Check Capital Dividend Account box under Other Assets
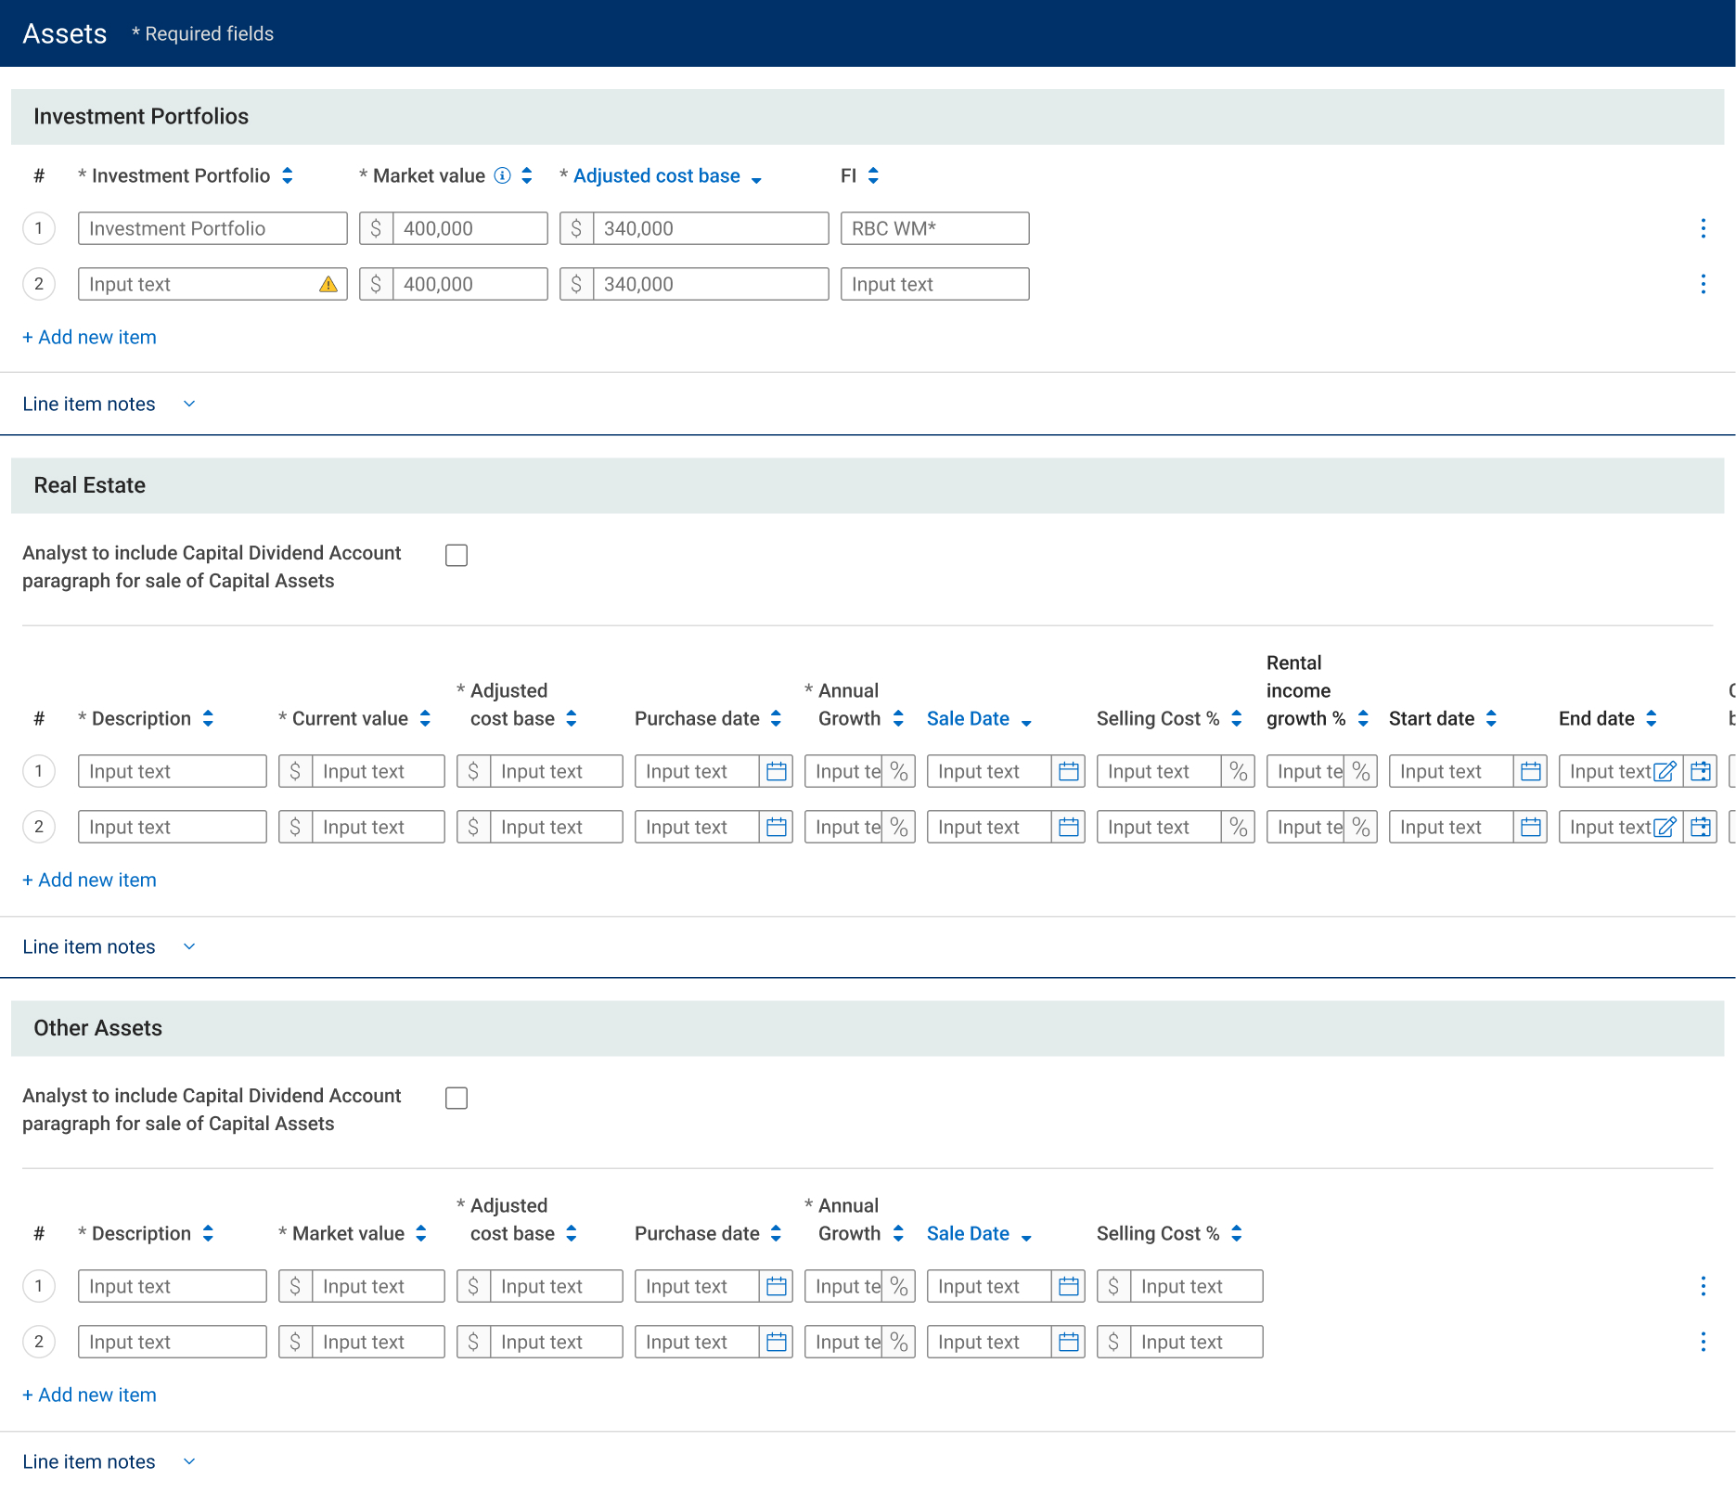 pyautogui.click(x=457, y=1098)
